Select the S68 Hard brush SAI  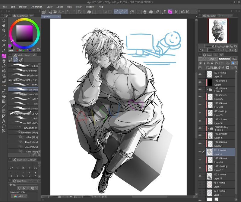[x=23, y=94]
